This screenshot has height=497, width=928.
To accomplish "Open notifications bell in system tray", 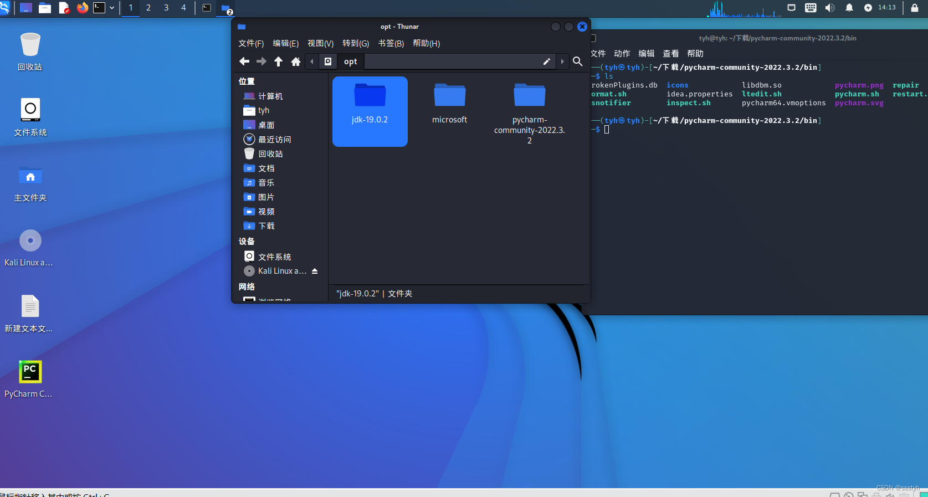I will [849, 8].
